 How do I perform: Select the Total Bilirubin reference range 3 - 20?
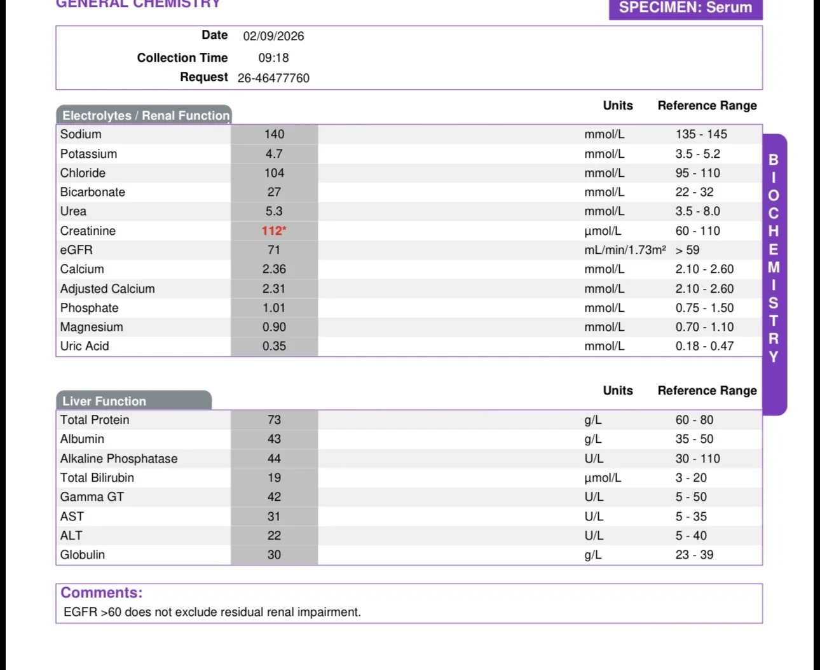tap(691, 478)
